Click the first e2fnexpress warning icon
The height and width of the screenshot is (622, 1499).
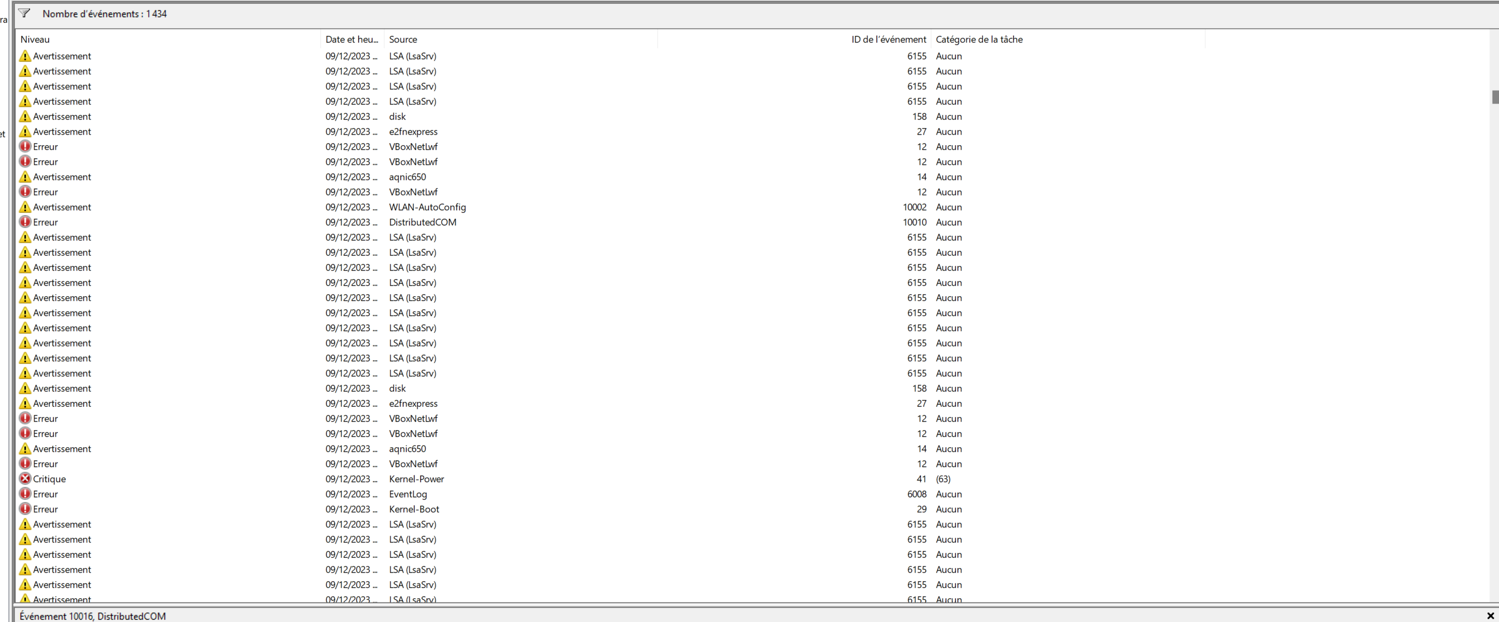25,131
